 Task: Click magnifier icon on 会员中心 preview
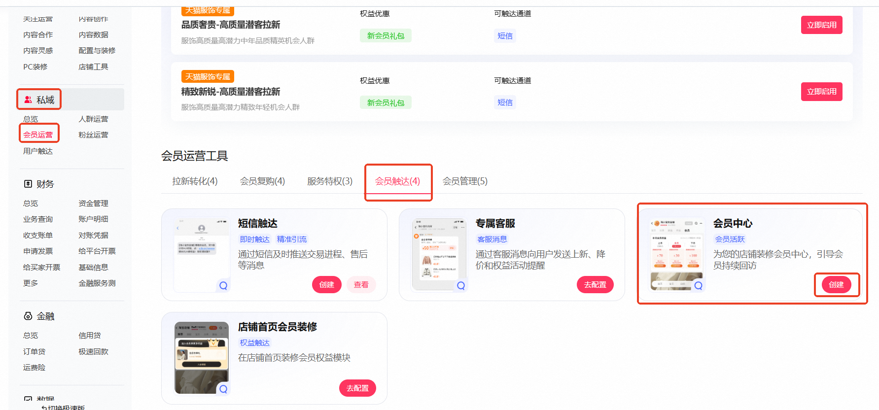[699, 285]
